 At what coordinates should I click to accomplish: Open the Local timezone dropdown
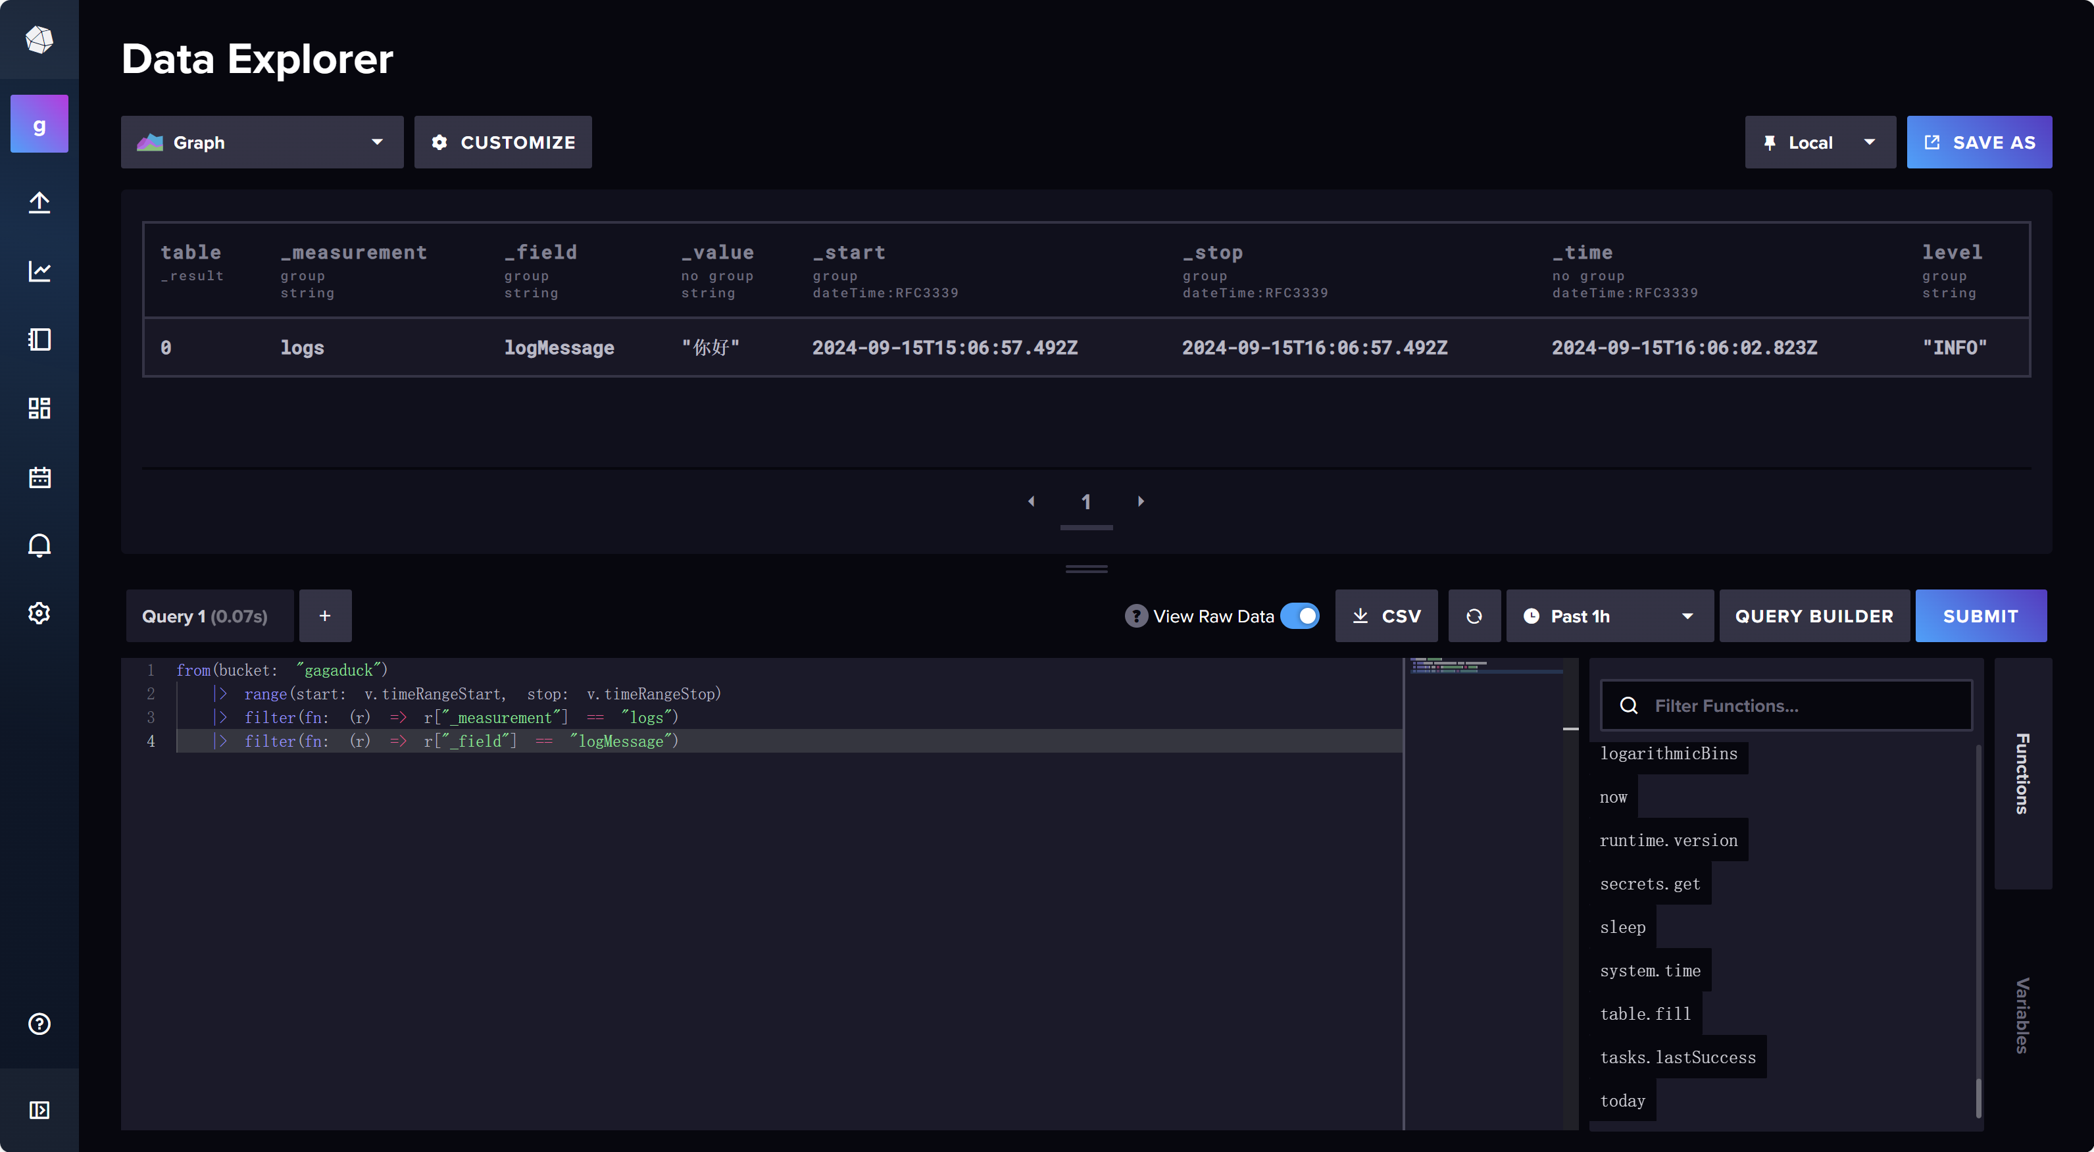tap(1820, 142)
